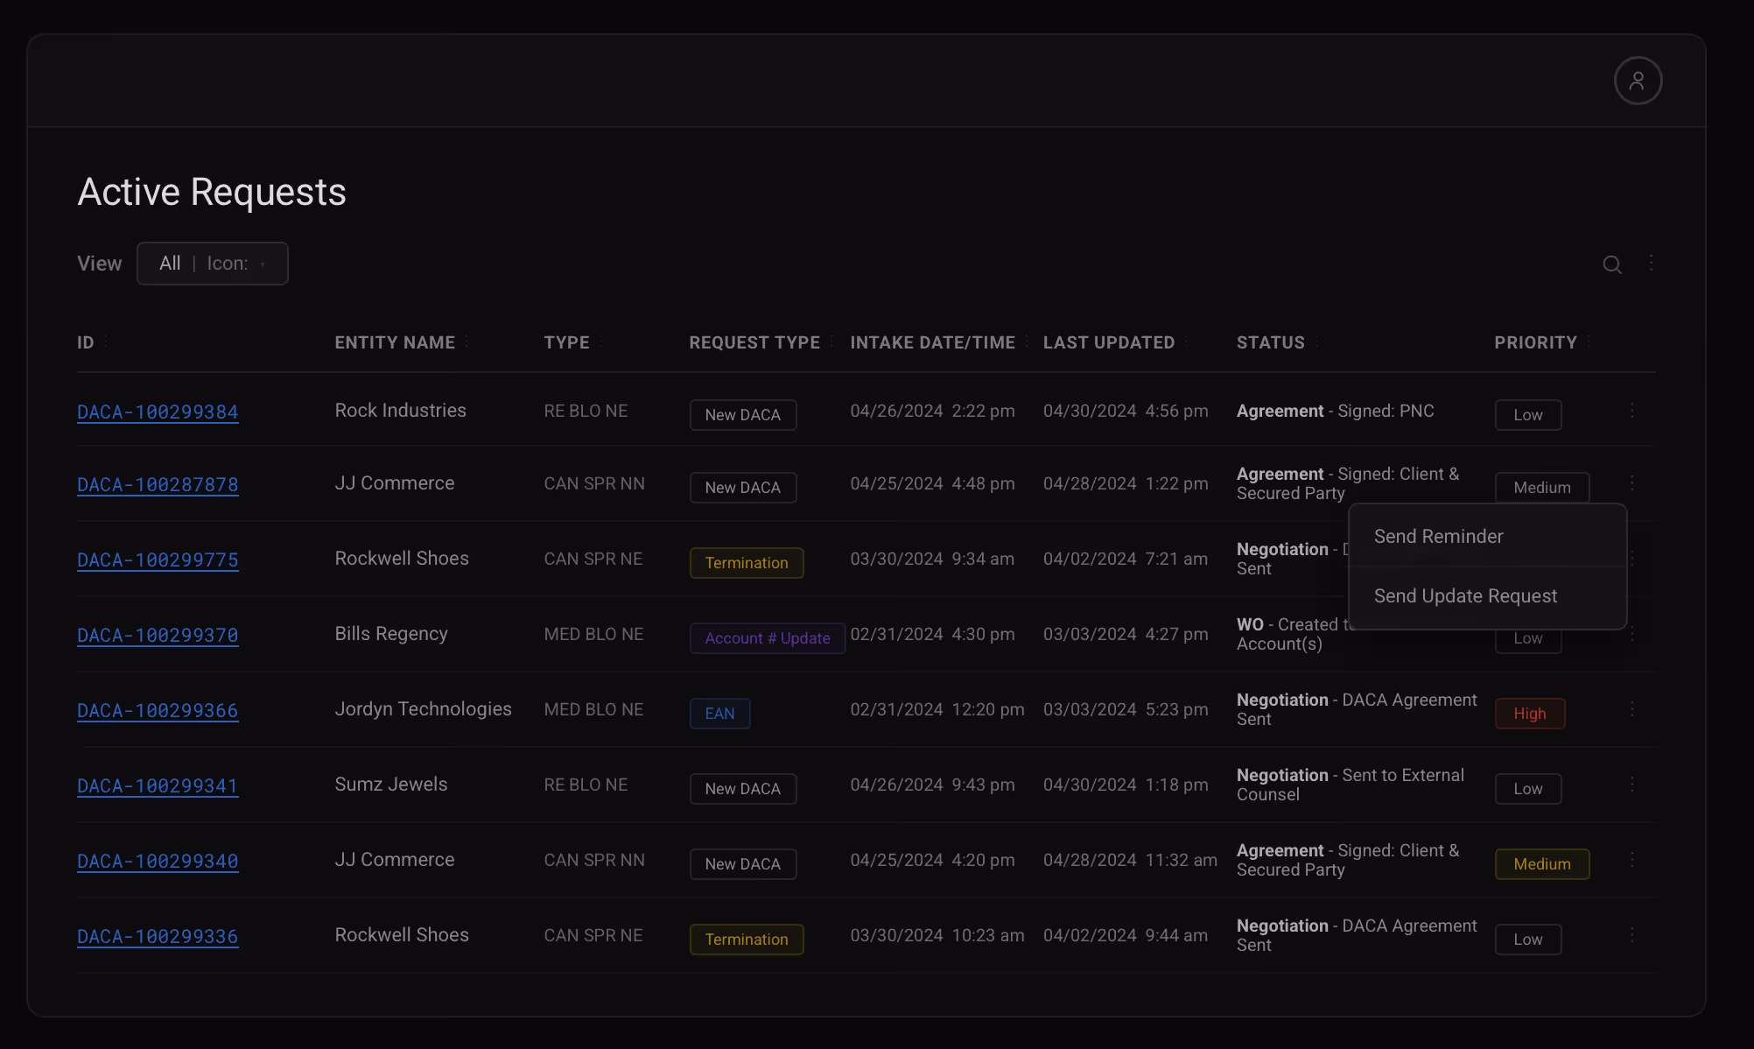Viewport: 1754px width, 1049px height.
Task: Open row actions for DACA-100299366
Action: (x=1632, y=709)
